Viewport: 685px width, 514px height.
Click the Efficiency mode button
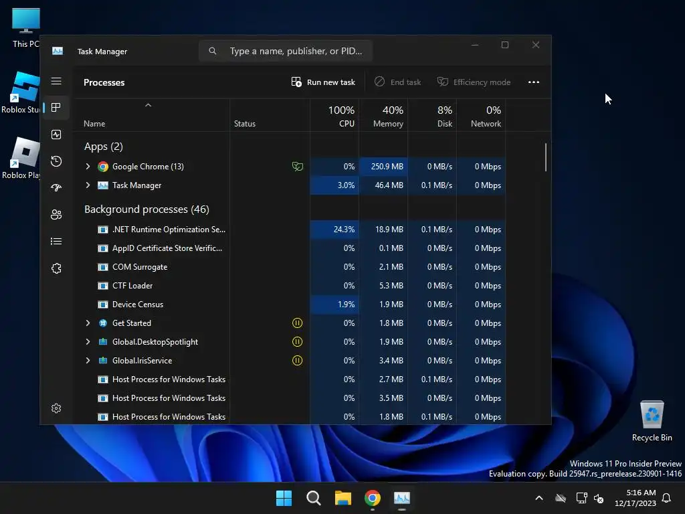[474, 82]
